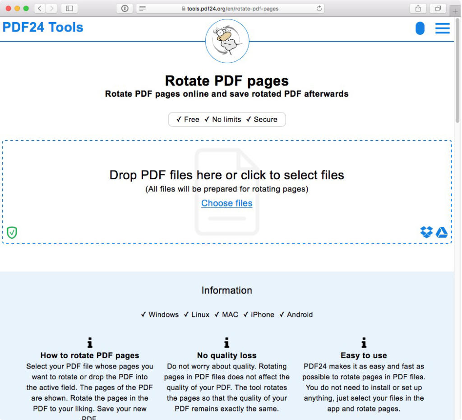Open the Safari share menu
Image resolution: width=462 pixels, height=420 pixels.
[x=418, y=8]
